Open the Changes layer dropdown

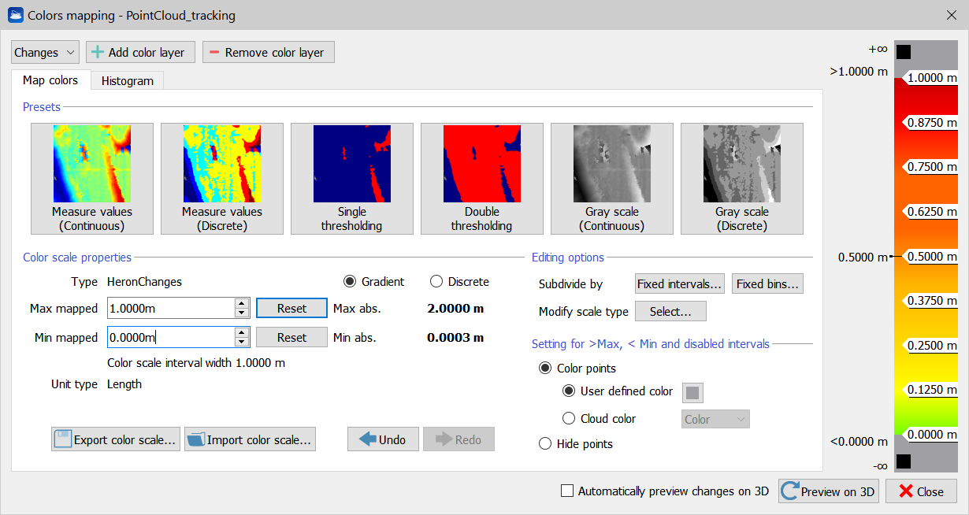[x=45, y=53]
